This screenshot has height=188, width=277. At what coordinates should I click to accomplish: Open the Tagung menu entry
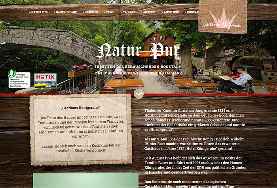click(127, 12)
